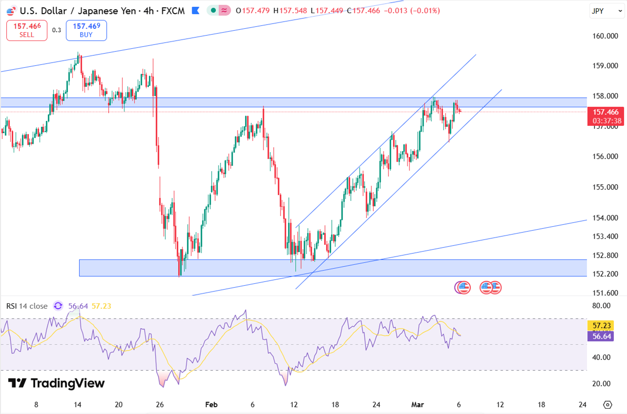Click the Mar label on time axis
This screenshot has height=414, width=627.
point(418,405)
